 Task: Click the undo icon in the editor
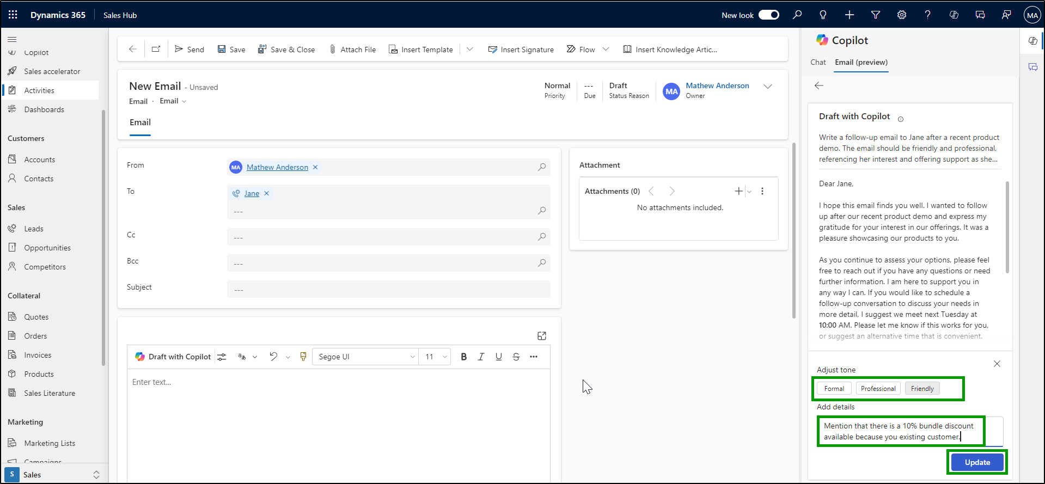(x=273, y=357)
